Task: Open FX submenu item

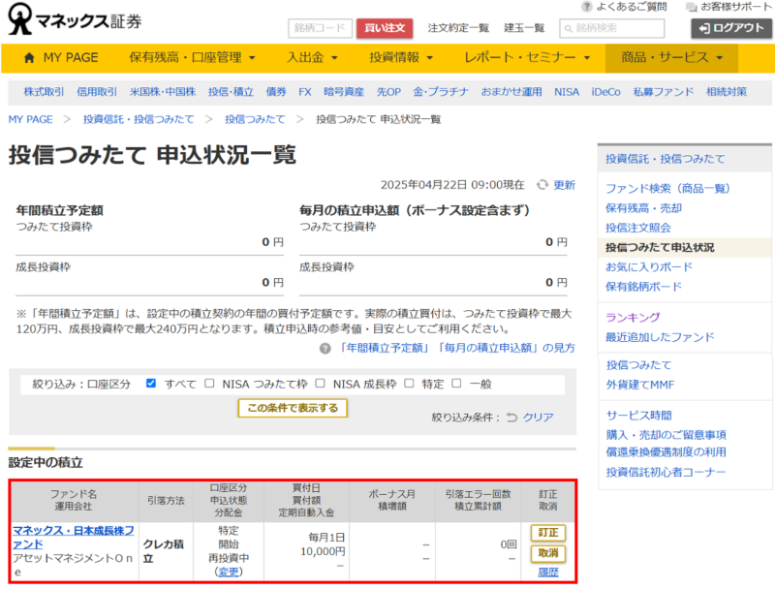Action: point(305,92)
